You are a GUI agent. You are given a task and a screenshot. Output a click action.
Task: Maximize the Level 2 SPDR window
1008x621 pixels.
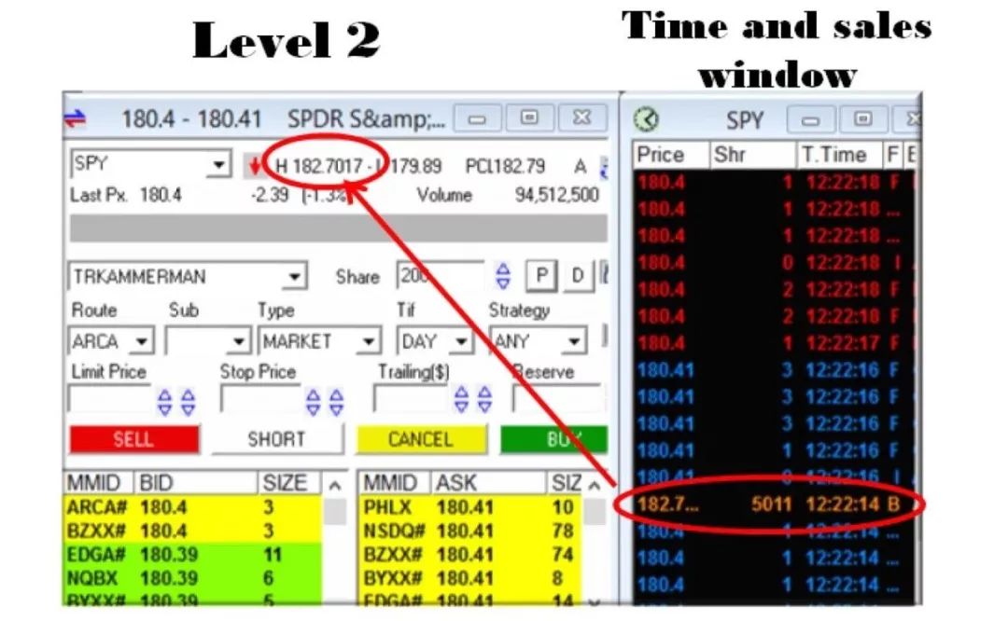click(x=529, y=118)
